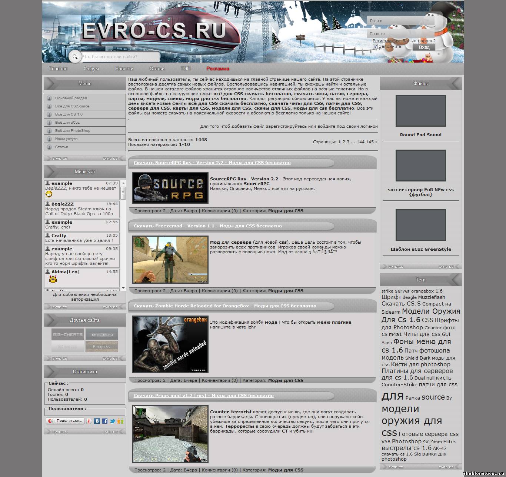This screenshot has height=477, width=506.
Task: Open the Реклама navigation item
Action: (x=218, y=69)
